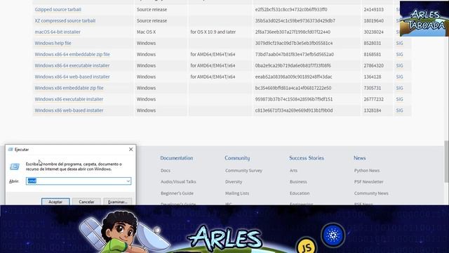Open the Windows help file link
449x253 pixels.
[x=53, y=43]
